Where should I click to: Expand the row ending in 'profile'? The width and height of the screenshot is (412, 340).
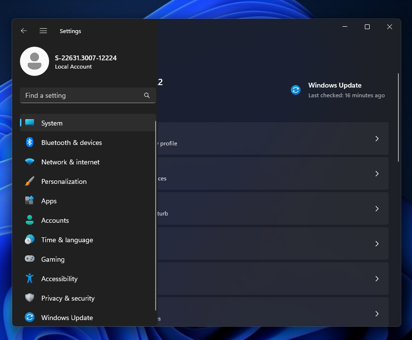pyautogui.click(x=273, y=138)
